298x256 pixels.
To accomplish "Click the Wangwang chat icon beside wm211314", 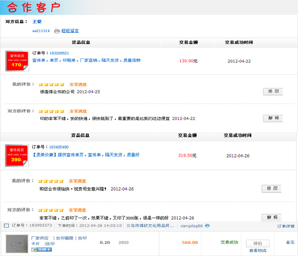I will coord(57,31).
